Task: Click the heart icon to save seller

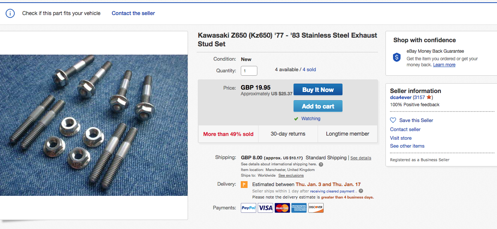Action: [x=393, y=120]
